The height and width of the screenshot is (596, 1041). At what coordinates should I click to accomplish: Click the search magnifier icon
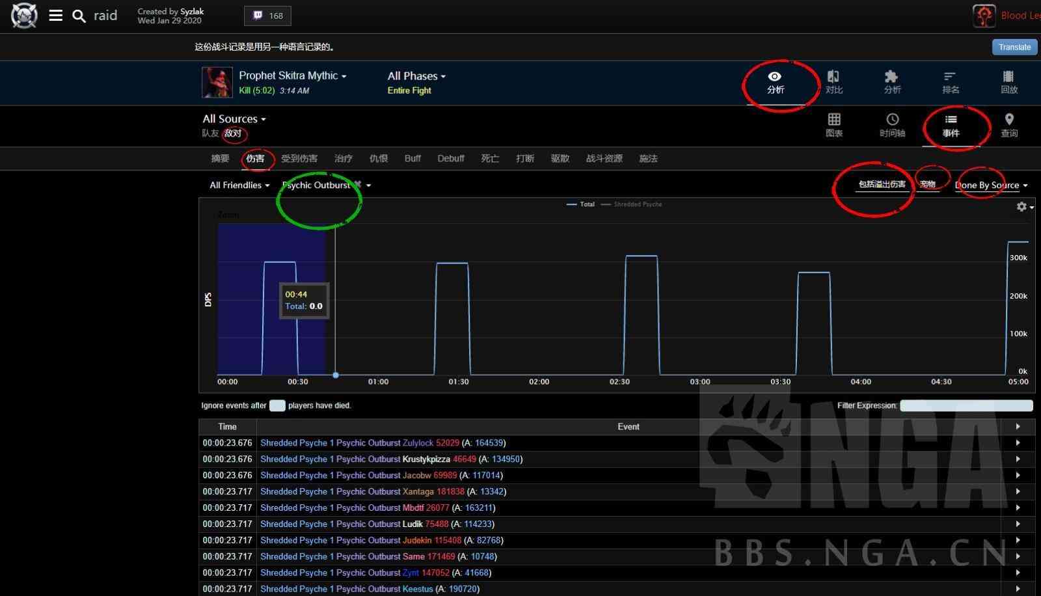(x=79, y=16)
